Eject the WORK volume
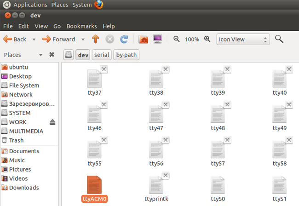 click(x=52, y=122)
